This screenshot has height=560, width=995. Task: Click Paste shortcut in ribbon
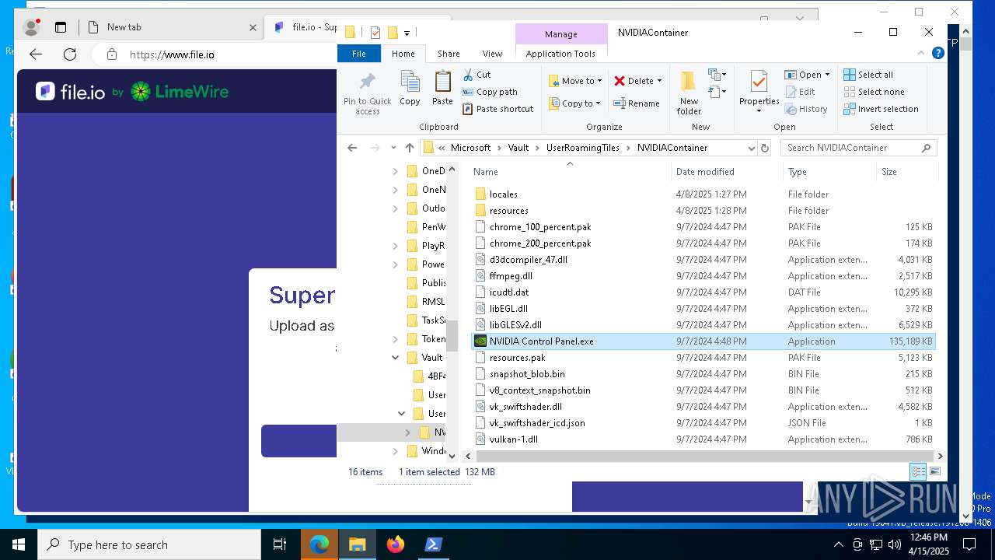click(x=497, y=109)
